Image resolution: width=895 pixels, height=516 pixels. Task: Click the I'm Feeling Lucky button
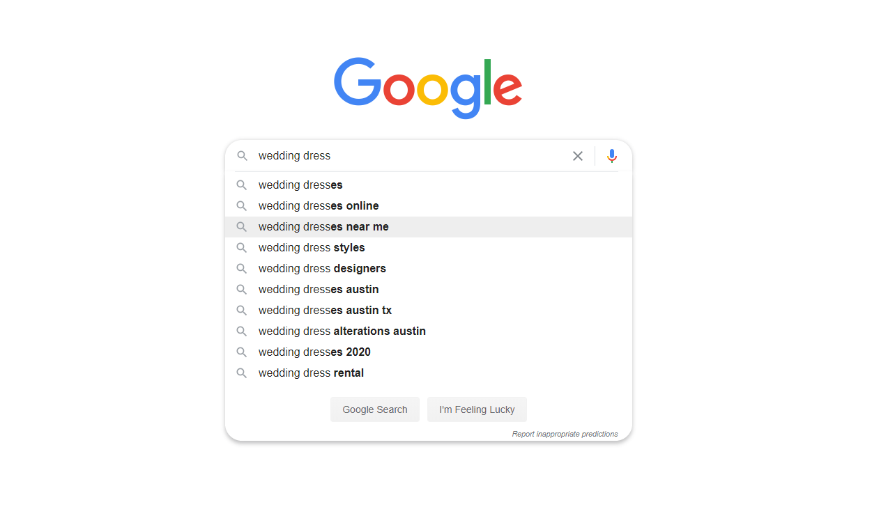pos(477,409)
